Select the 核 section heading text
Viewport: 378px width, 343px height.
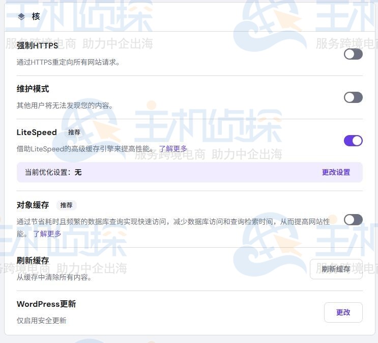(36, 16)
